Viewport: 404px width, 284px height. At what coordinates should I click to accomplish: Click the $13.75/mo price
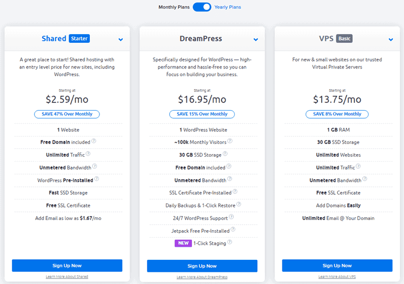pyautogui.click(x=337, y=100)
